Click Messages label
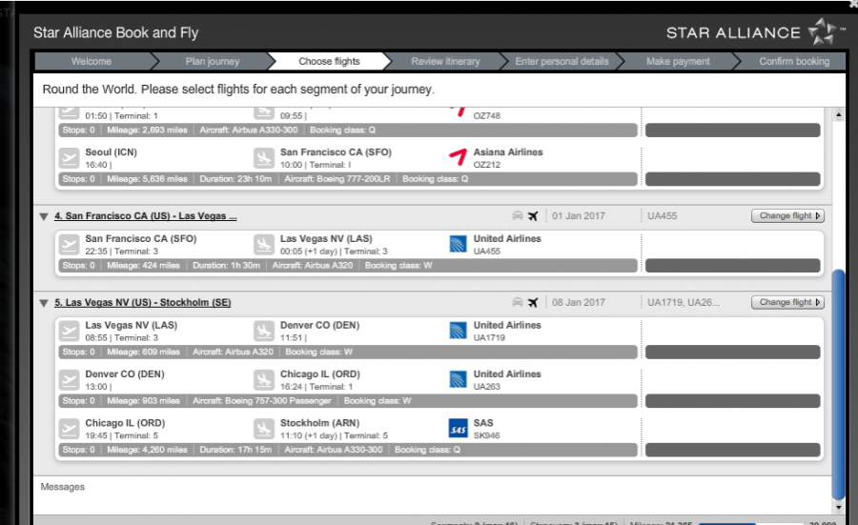Viewport: 858px width, 525px height. (x=62, y=487)
